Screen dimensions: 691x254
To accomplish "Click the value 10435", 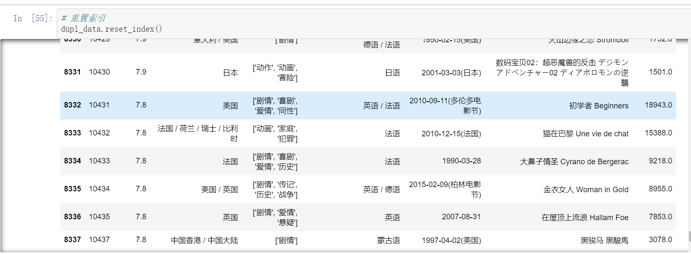I will point(99,217).
